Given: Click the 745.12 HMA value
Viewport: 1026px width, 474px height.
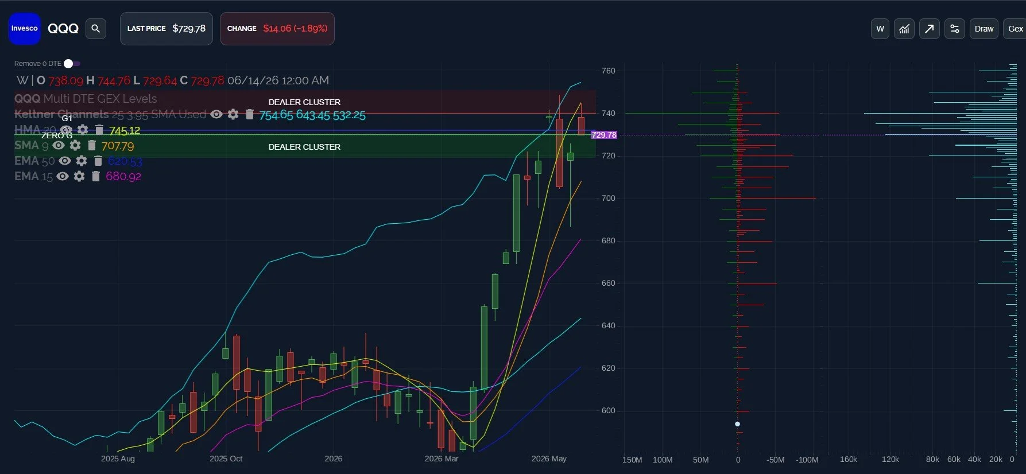Looking at the screenshot, I should click(125, 130).
